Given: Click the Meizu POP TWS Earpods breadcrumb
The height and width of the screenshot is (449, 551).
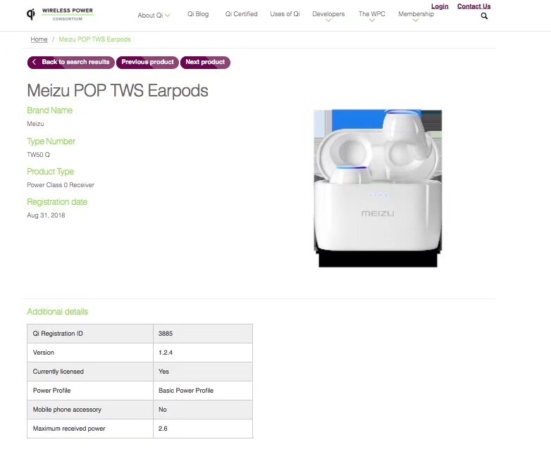Looking at the screenshot, I should pyautogui.click(x=94, y=39).
